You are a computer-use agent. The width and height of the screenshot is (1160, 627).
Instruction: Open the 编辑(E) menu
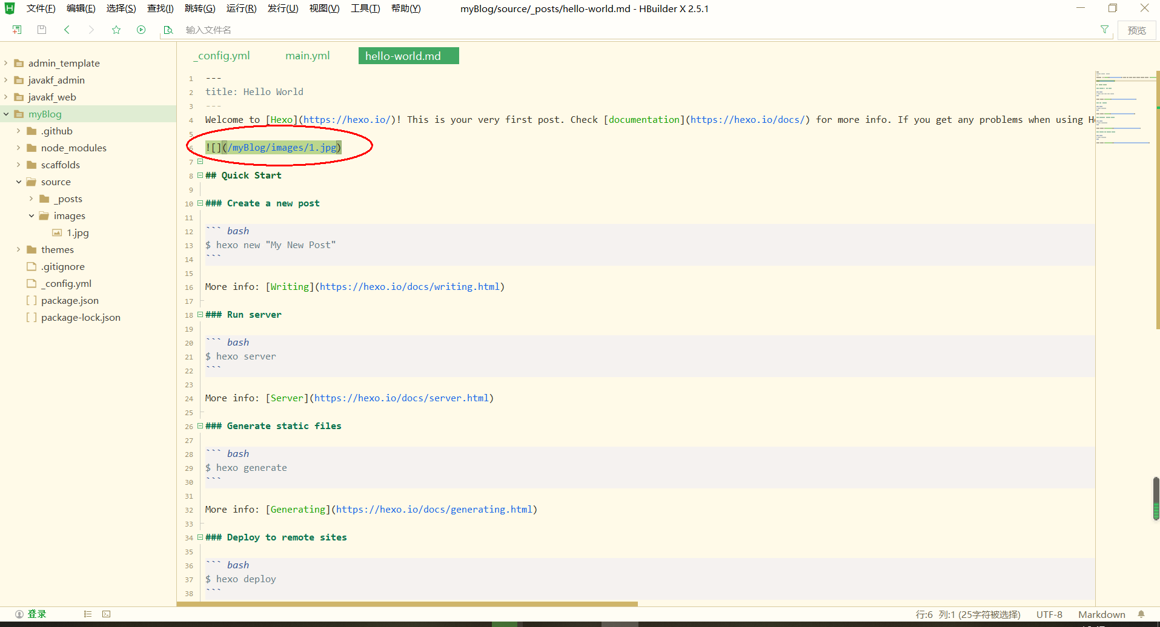[x=81, y=8]
